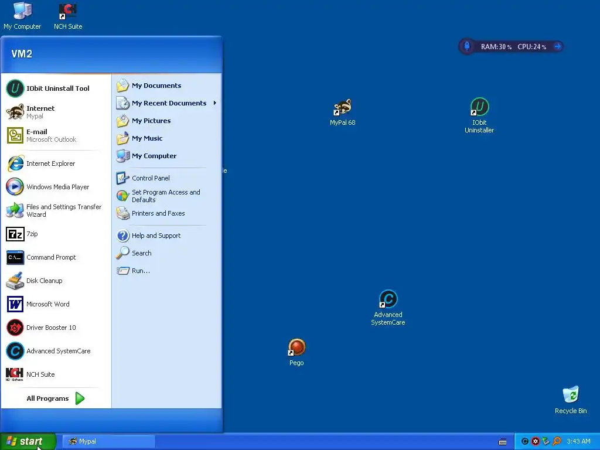Open My Music folder
600x450 pixels.
[x=167, y=138]
